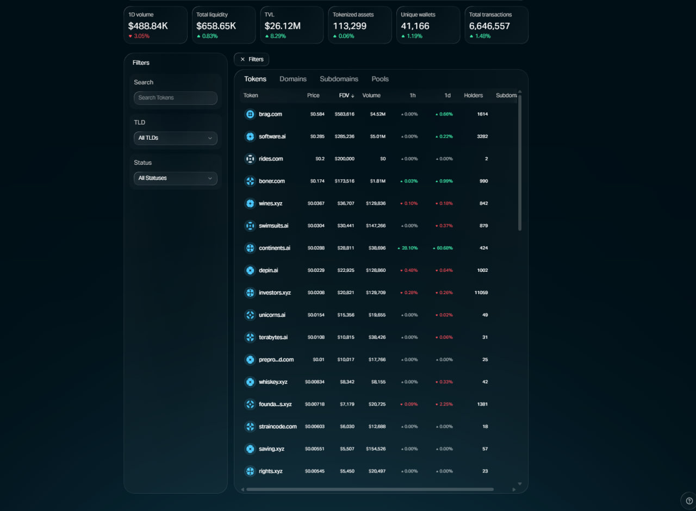Open the help question mark icon
The width and height of the screenshot is (696, 511).
coord(689,501)
